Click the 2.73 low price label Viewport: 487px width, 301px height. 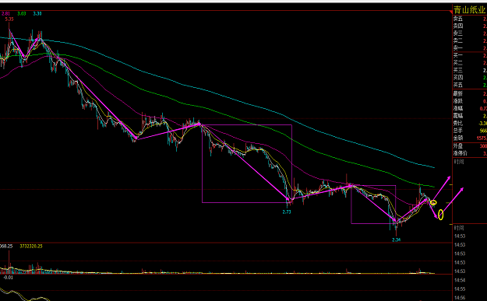[287, 212]
